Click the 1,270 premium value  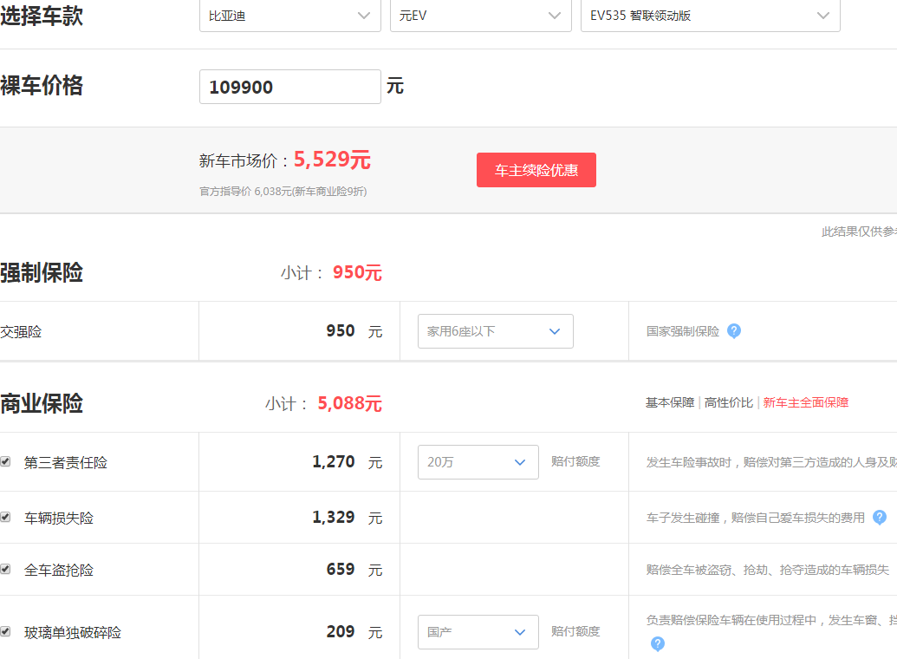pyautogui.click(x=334, y=461)
